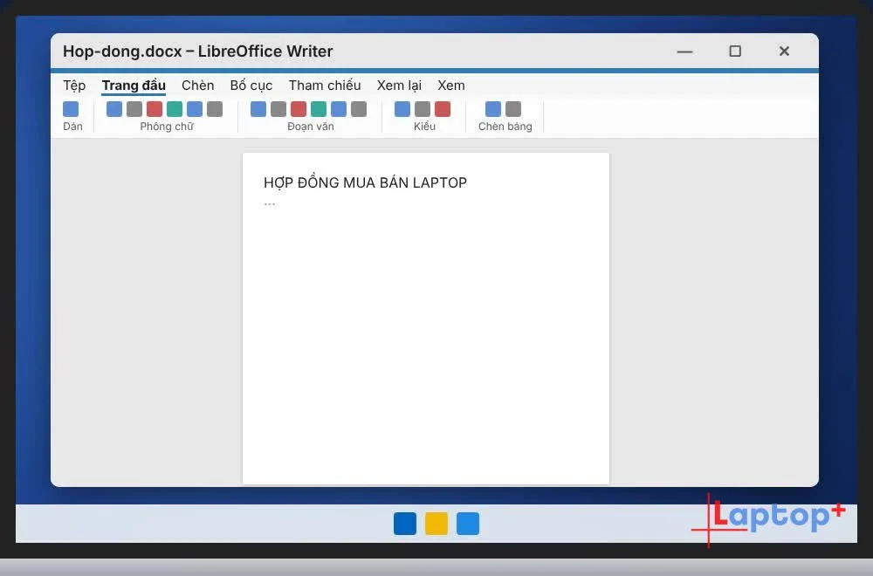
Task: Maximize the LibreOffice Writer window
Action: coord(735,51)
